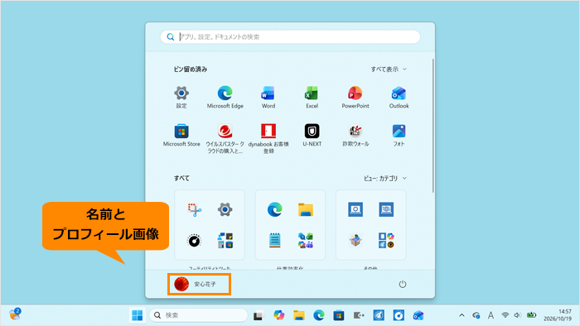Open File Explorer from the taskbar
This screenshot has height=326, width=580.
tap(299, 315)
